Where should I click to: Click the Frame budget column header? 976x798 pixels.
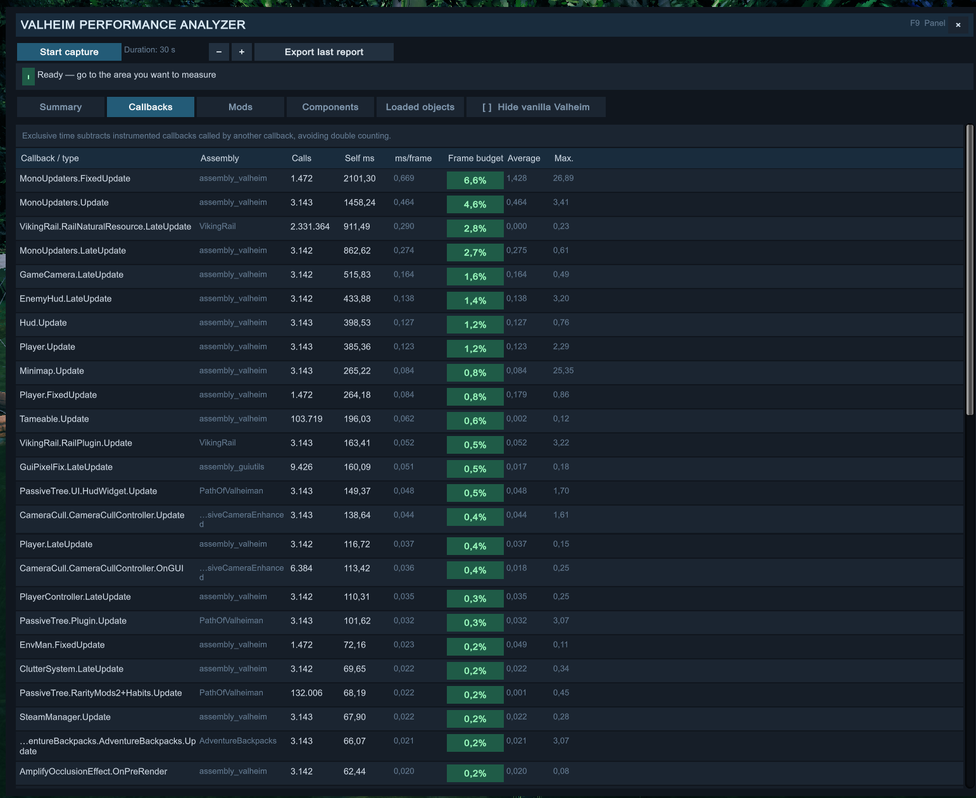click(x=475, y=158)
